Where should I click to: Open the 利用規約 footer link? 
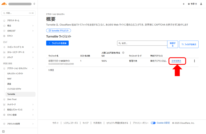point(98,123)
